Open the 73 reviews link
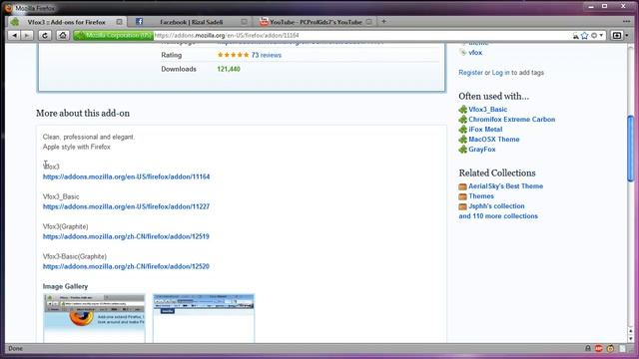This screenshot has width=639, height=359. 267,55
